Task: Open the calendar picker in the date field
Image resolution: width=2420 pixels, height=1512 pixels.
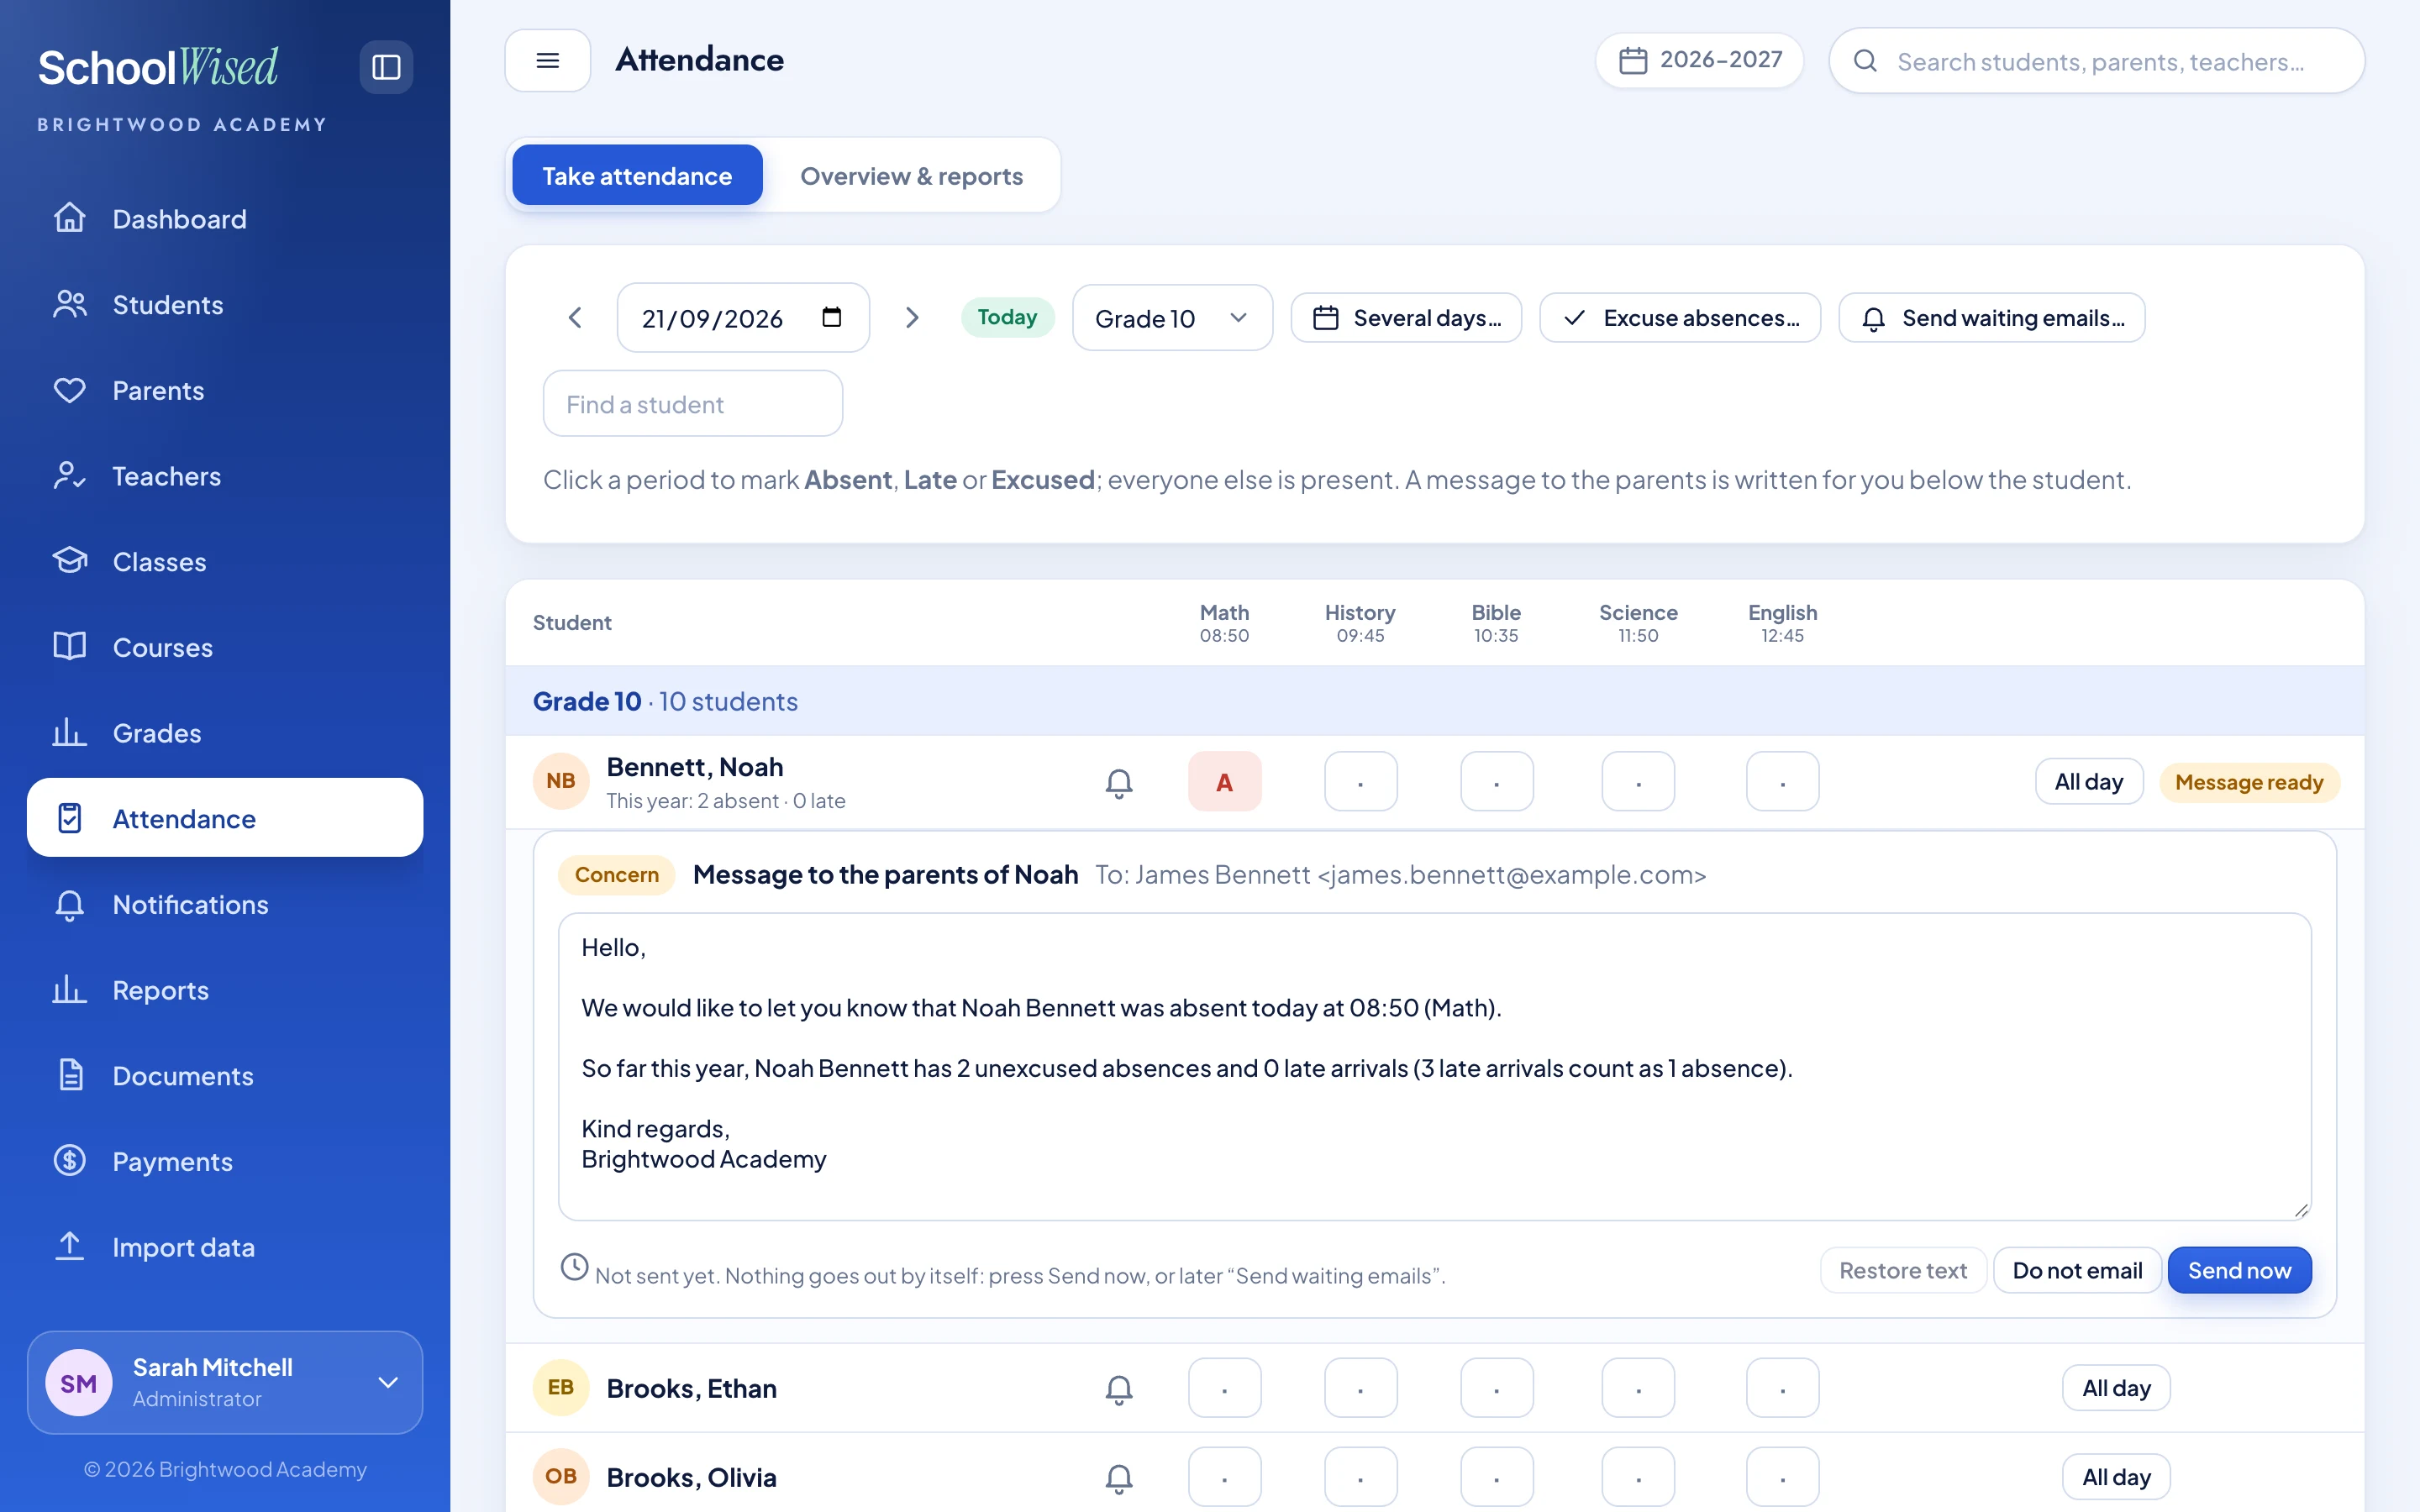Action: pyautogui.click(x=831, y=317)
